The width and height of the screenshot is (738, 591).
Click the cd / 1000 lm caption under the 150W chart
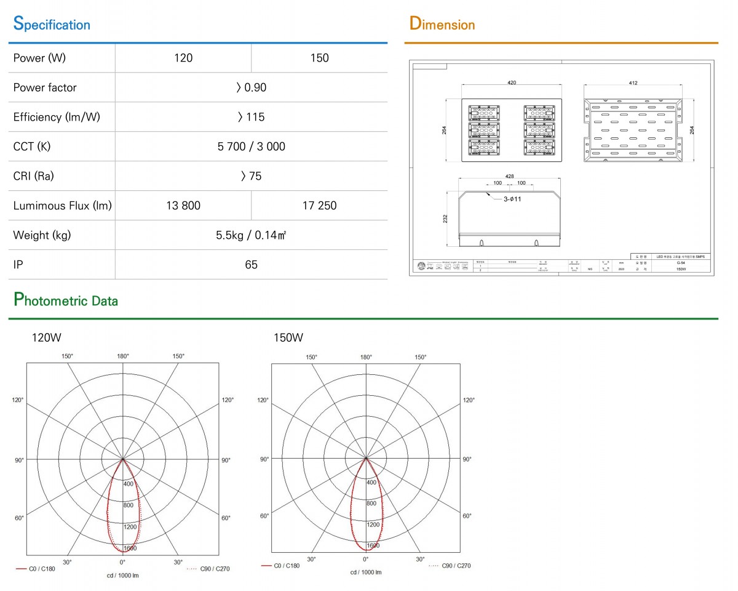pos(366,573)
